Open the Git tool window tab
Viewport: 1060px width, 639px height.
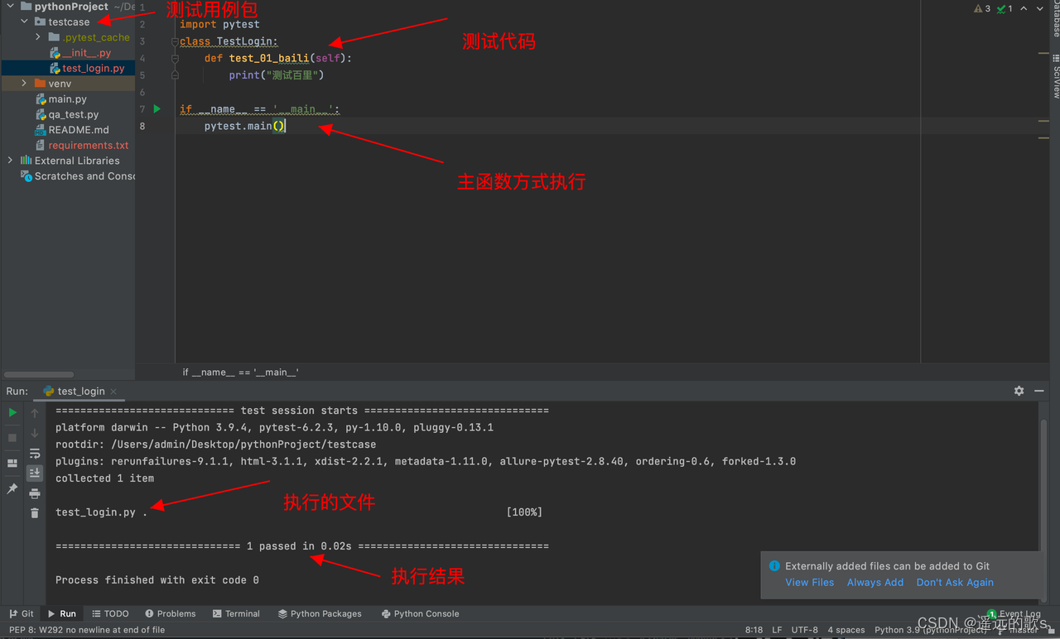(x=22, y=613)
